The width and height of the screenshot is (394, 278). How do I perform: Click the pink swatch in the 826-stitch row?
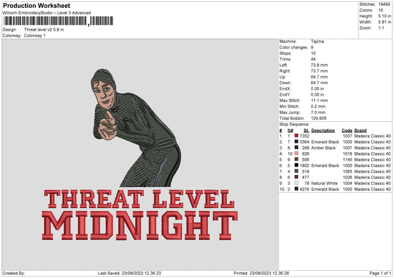coord(297,153)
